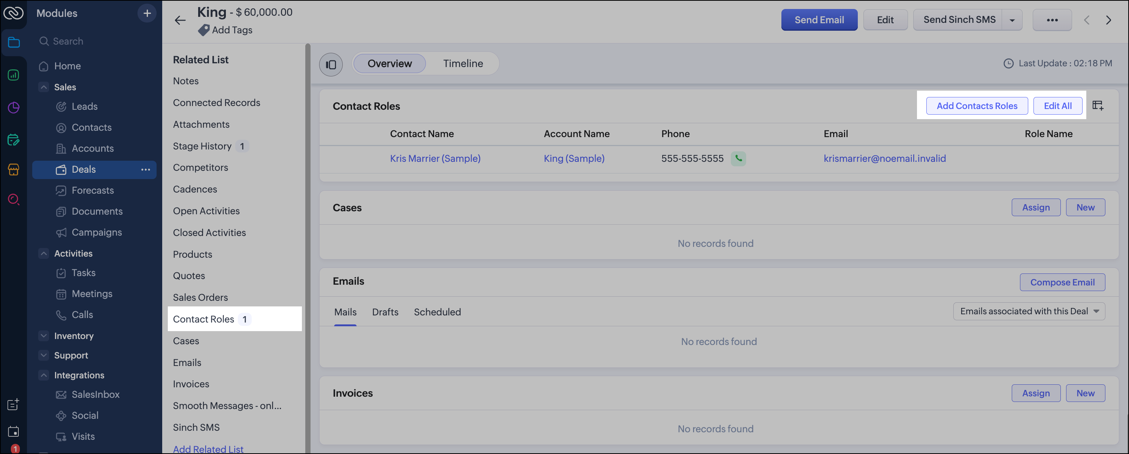Screen dimensions: 1129x454
Task: Open the Reports chart icon in the rail
Action: tap(13, 75)
